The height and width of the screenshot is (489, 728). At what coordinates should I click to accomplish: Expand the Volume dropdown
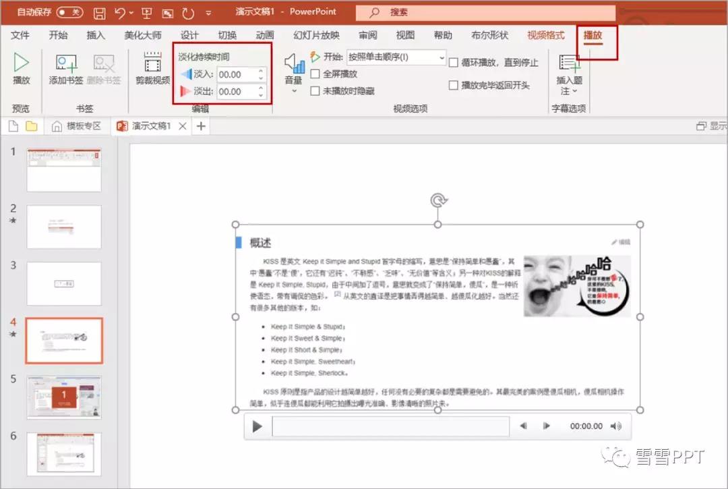click(x=293, y=90)
